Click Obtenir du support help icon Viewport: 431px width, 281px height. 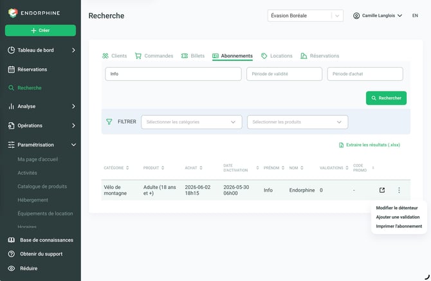click(12, 254)
